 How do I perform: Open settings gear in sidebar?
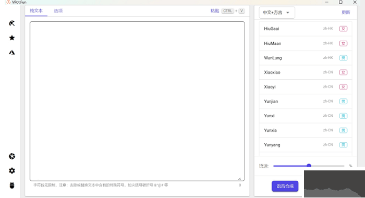pos(12,171)
